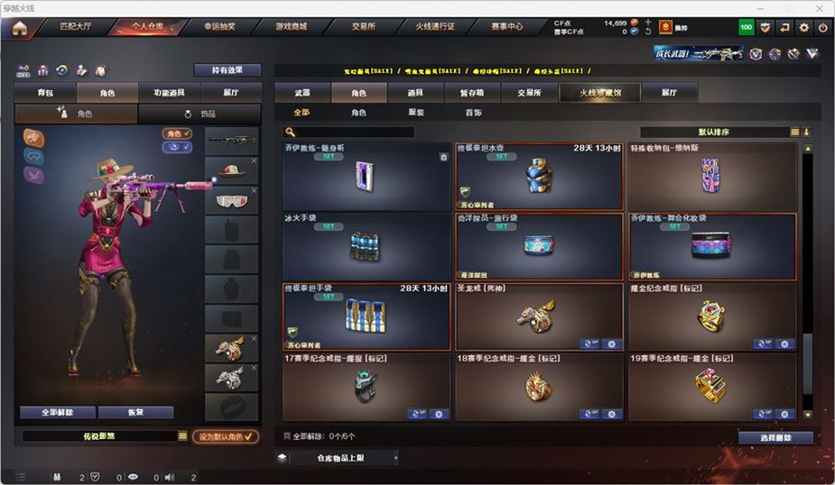Click the home icon in top navigation

point(20,28)
